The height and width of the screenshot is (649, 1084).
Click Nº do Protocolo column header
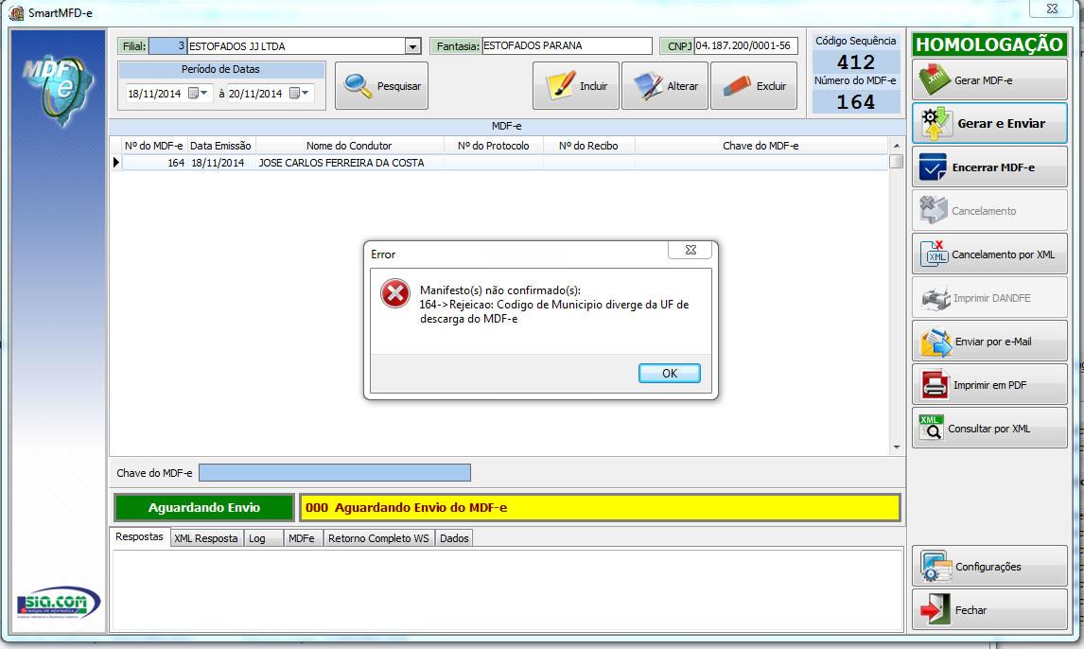494,146
